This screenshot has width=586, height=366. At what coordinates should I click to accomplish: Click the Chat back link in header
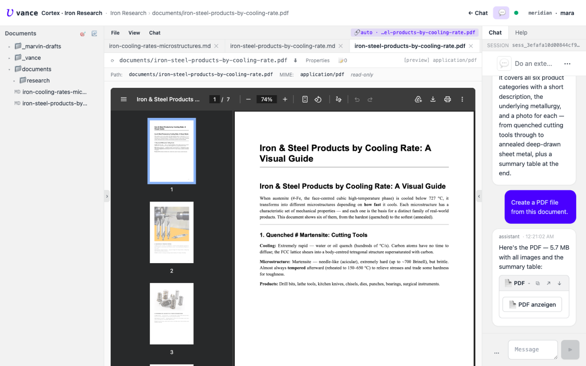(x=478, y=13)
